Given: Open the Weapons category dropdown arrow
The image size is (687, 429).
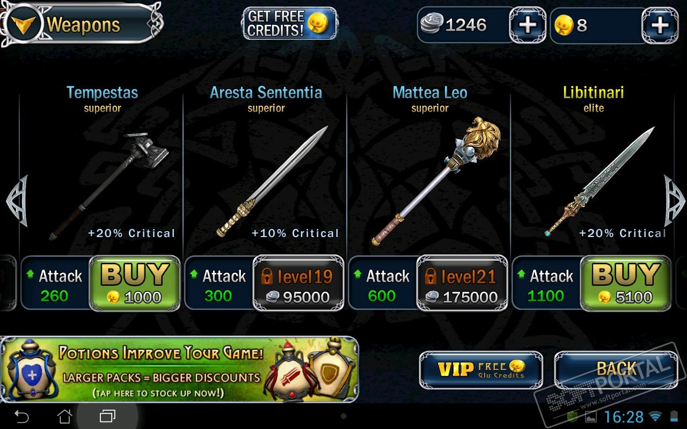Looking at the screenshot, I should [23, 24].
